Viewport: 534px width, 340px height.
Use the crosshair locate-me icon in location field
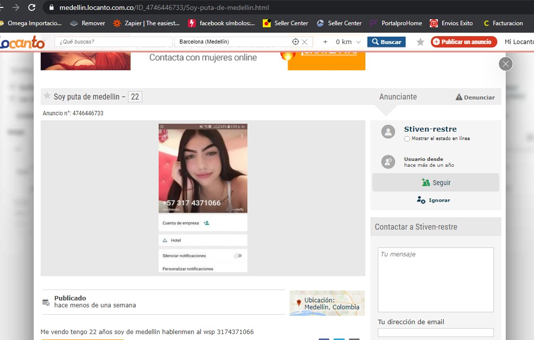click(296, 42)
